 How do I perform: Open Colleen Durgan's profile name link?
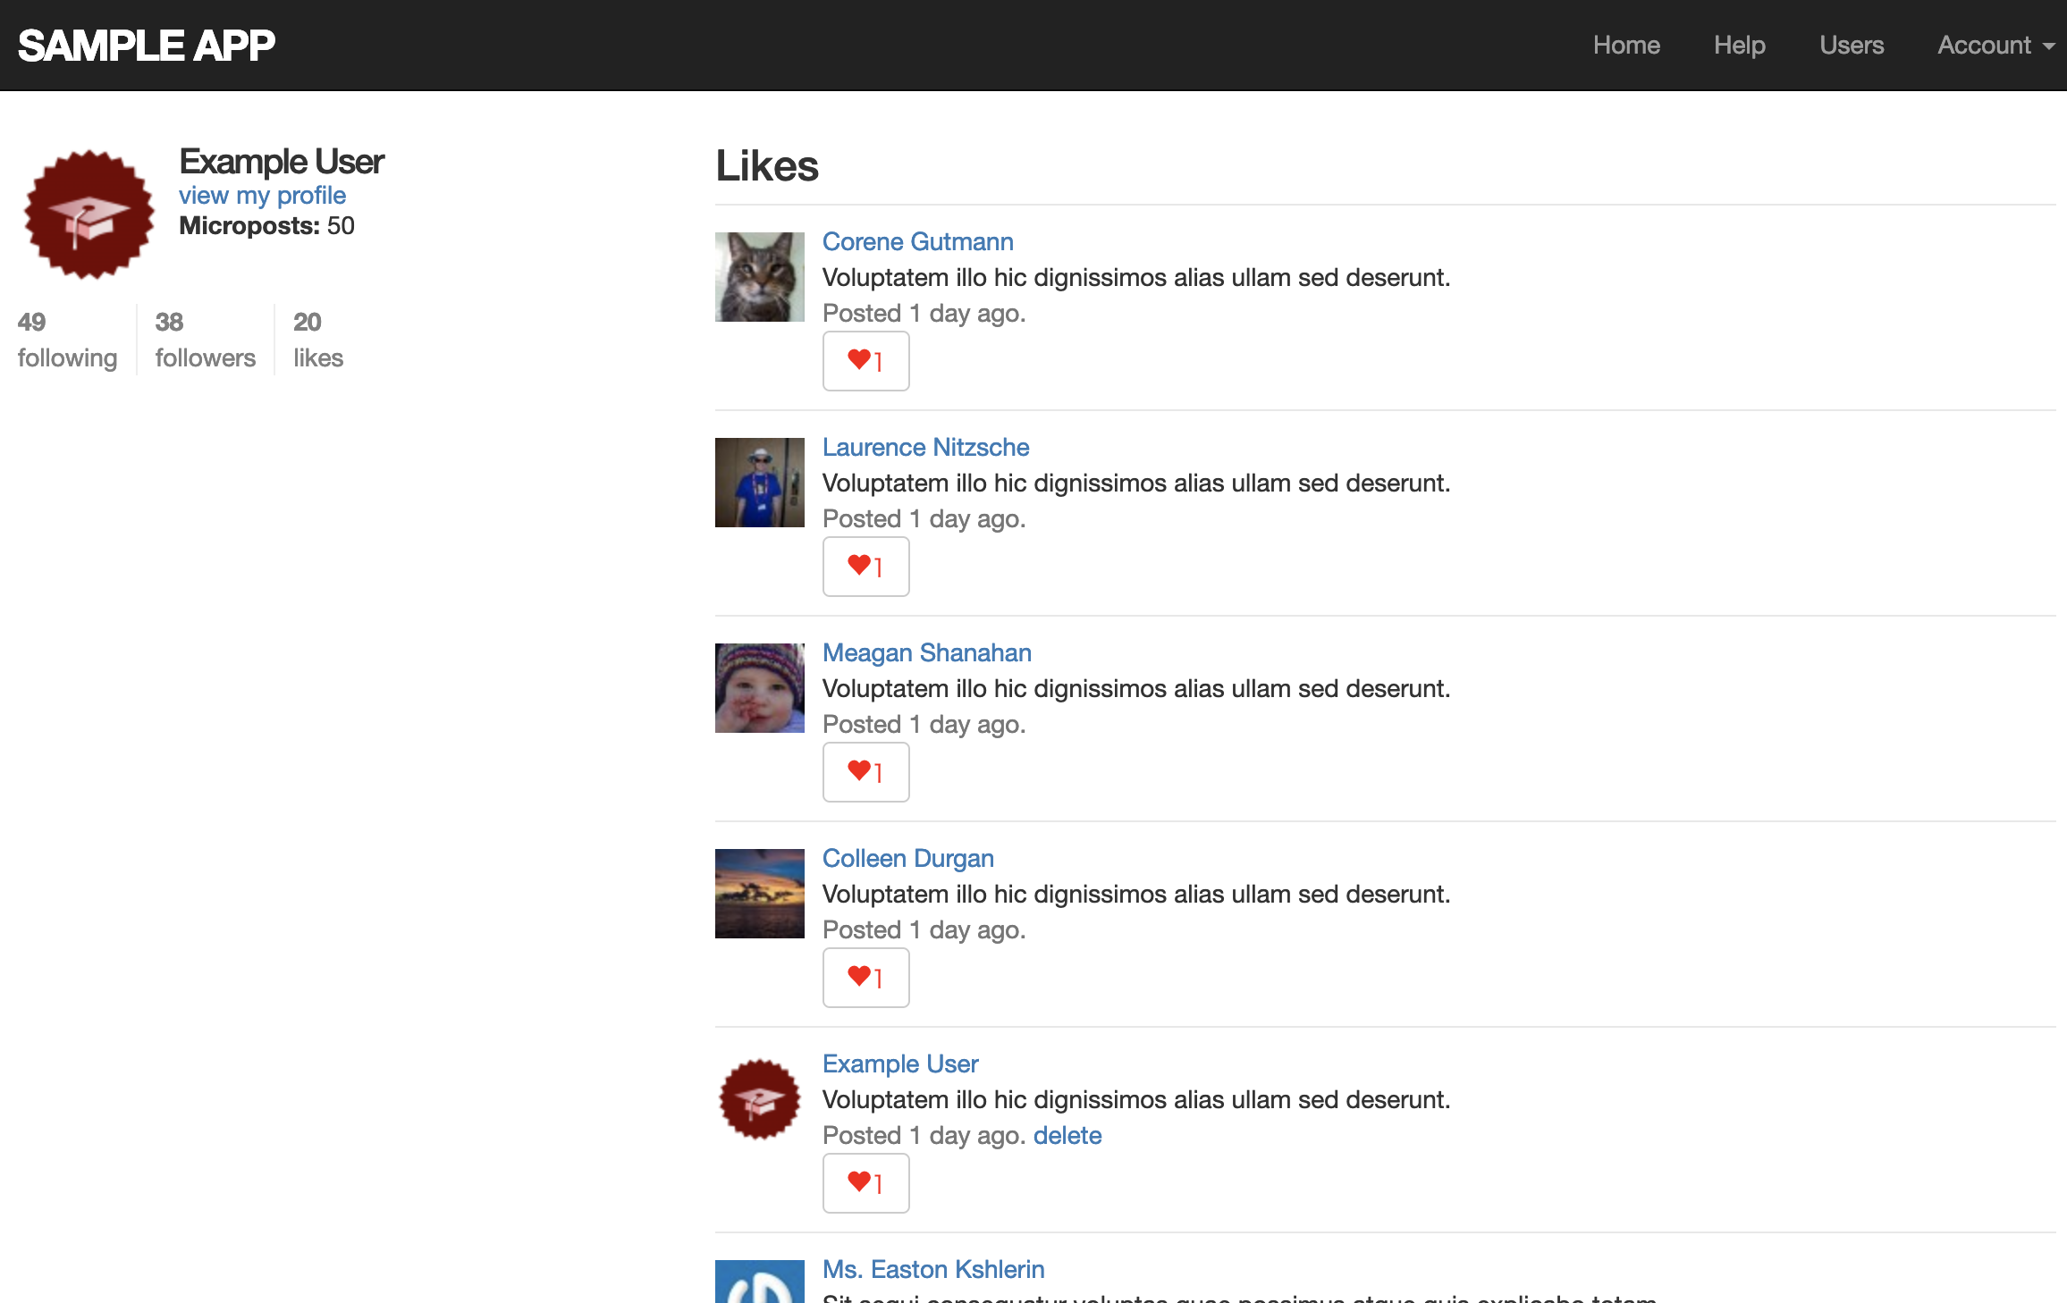(x=907, y=858)
